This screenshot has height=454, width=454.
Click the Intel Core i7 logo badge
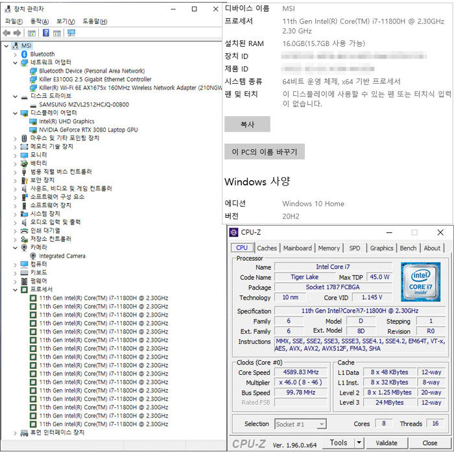click(x=420, y=281)
